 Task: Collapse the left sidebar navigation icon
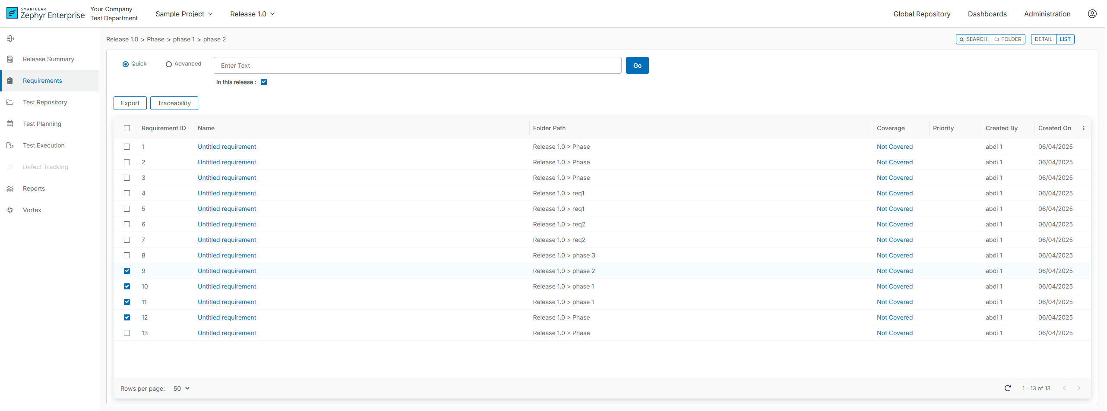click(11, 39)
